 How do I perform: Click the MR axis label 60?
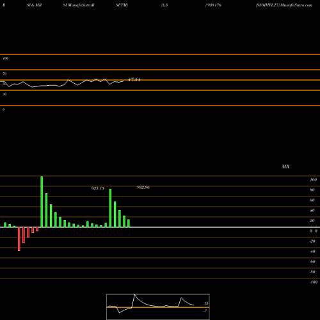(312, 200)
